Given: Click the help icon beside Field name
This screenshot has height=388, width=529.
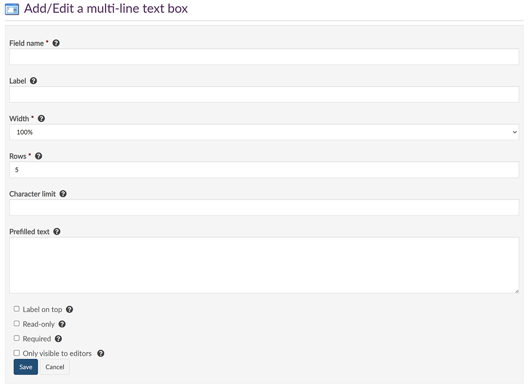Looking at the screenshot, I should [x=56, y=43].
